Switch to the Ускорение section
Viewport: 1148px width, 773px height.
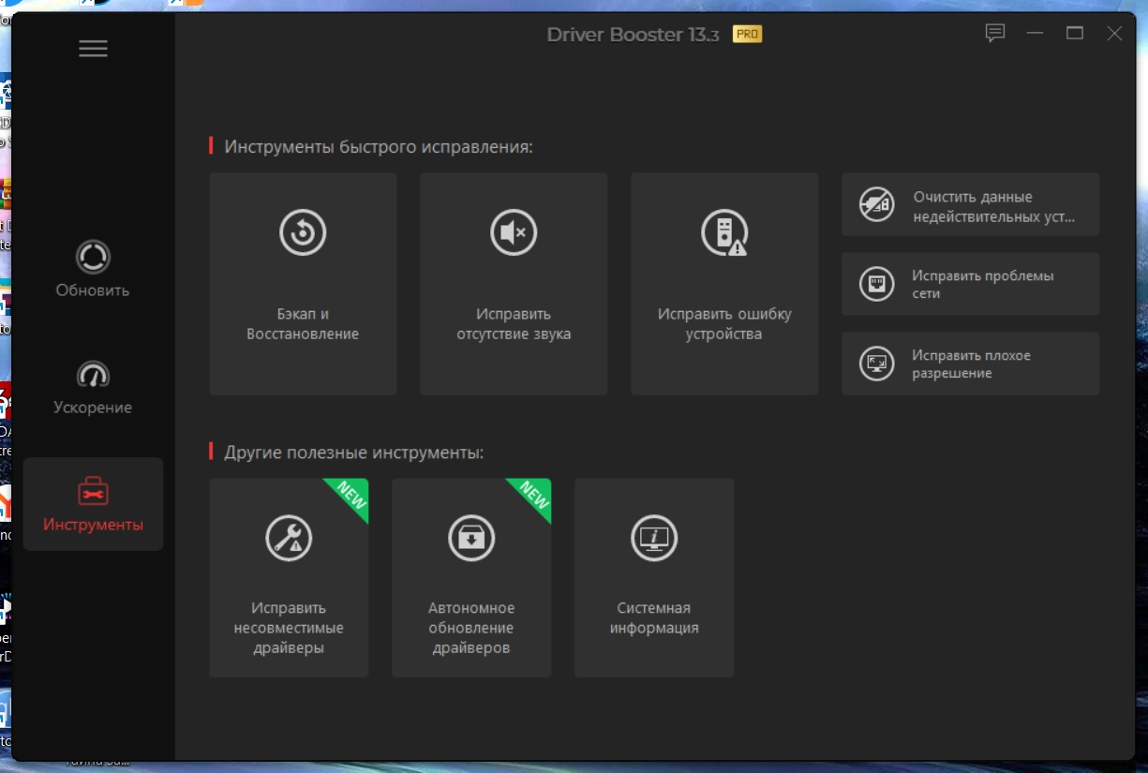click(x=93, y=387)
